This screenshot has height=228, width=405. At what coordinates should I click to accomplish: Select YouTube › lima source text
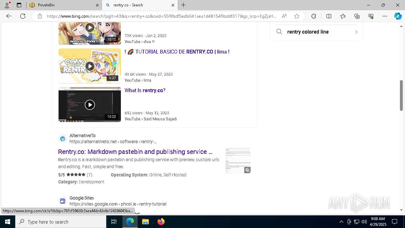pyautogui.click(x=138, y=80)
